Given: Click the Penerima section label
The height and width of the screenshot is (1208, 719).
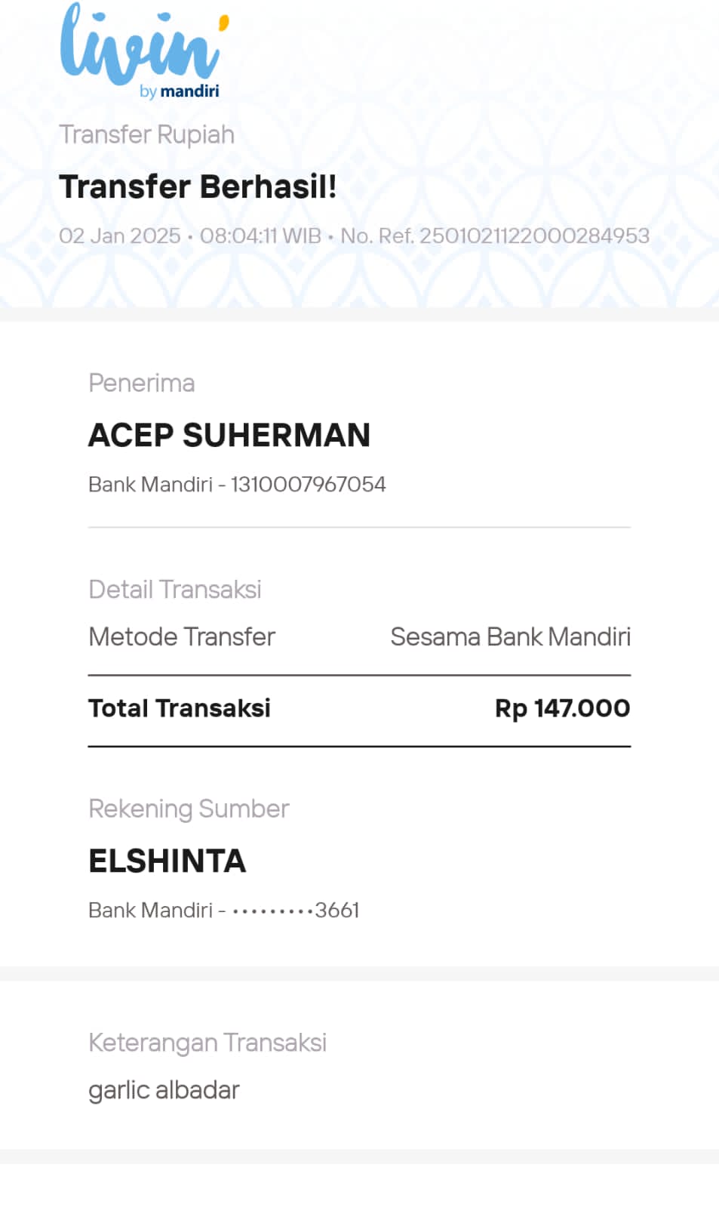Looking at the screenshot, I should click(142, 383).
